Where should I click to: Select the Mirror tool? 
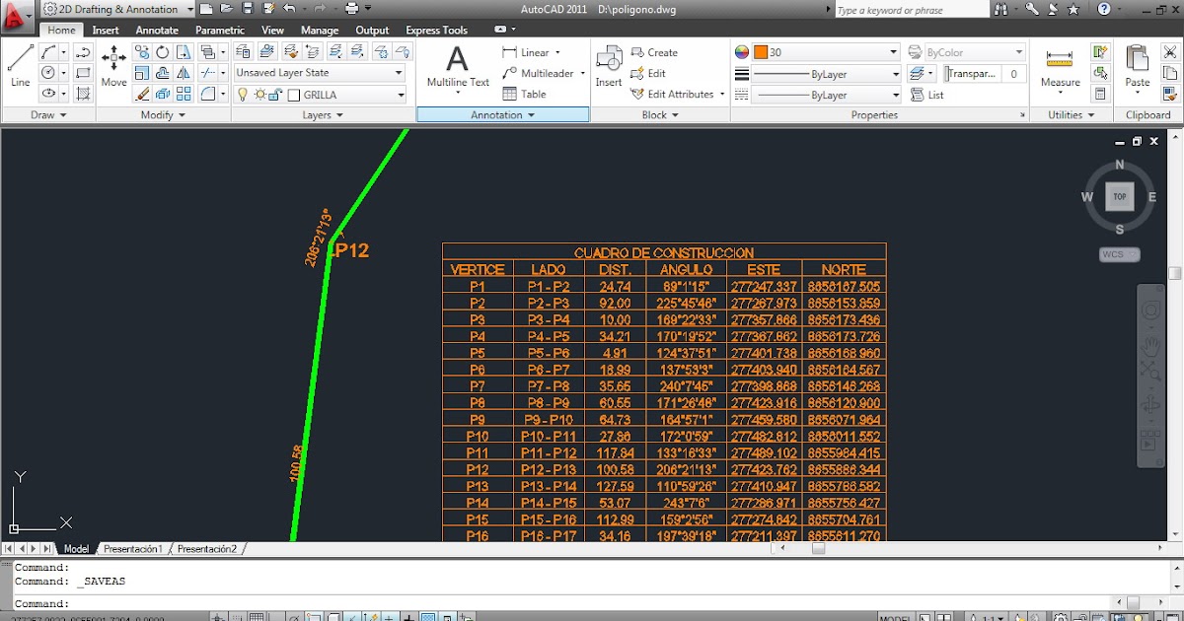184,74
